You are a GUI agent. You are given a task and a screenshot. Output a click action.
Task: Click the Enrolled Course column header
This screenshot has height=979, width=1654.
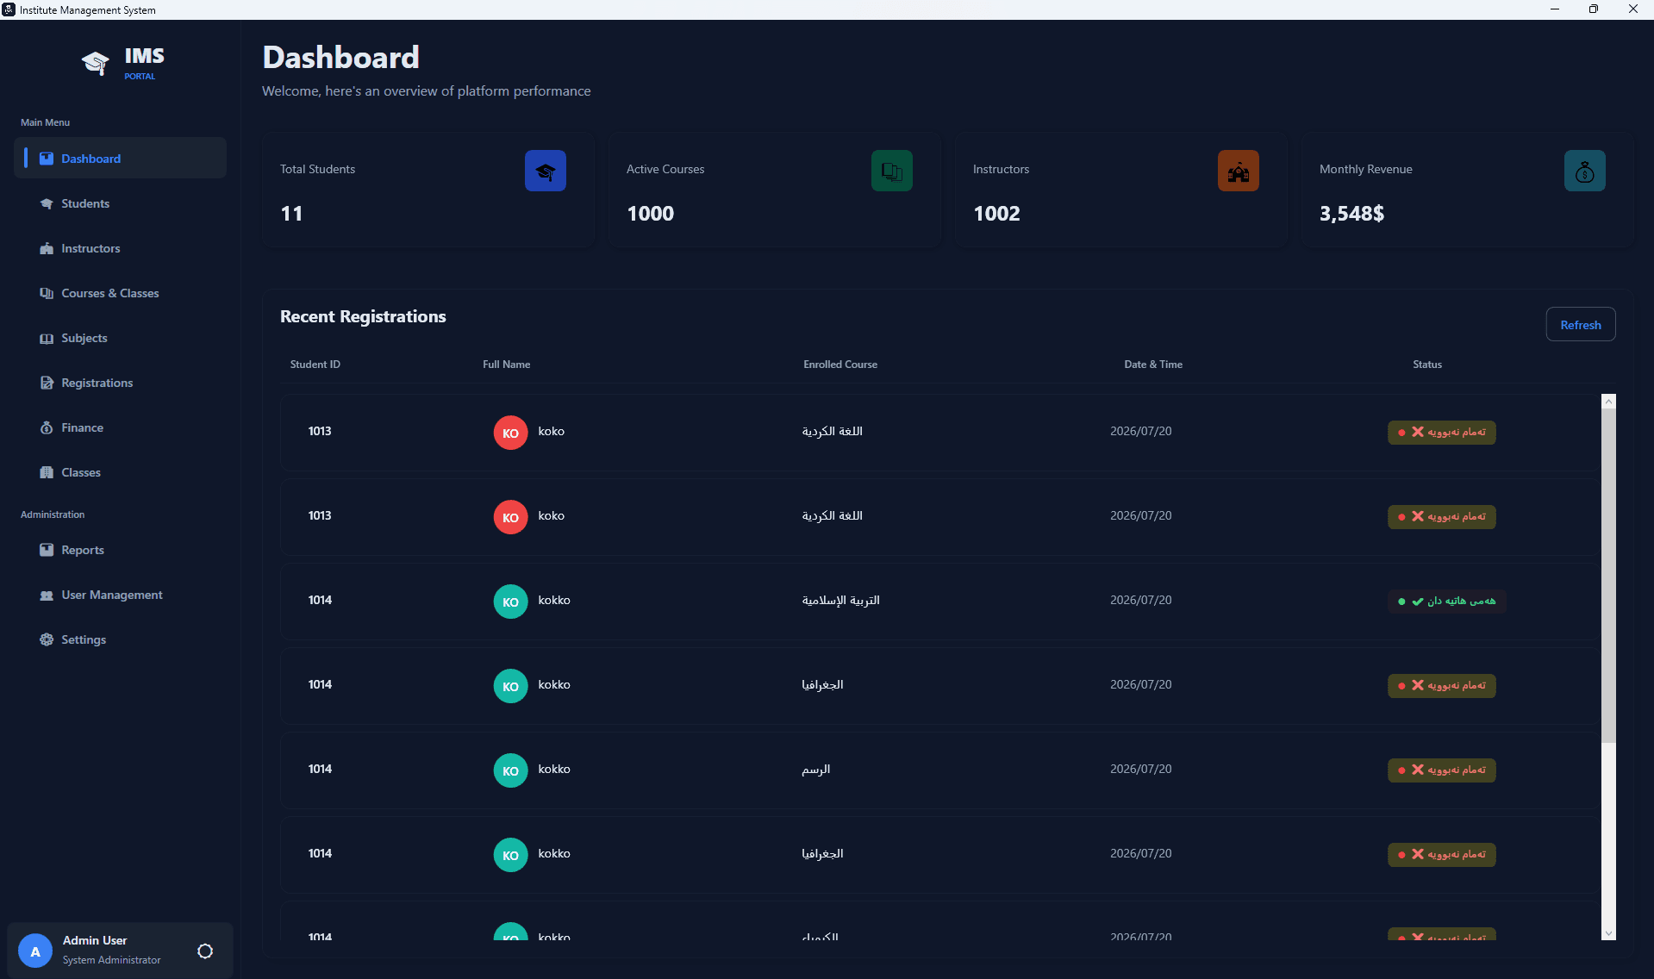click(x=840, y=365)
